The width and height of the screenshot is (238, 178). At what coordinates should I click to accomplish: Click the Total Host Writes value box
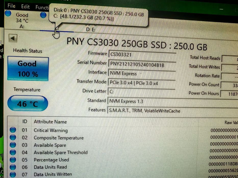[x=230, y=68]
